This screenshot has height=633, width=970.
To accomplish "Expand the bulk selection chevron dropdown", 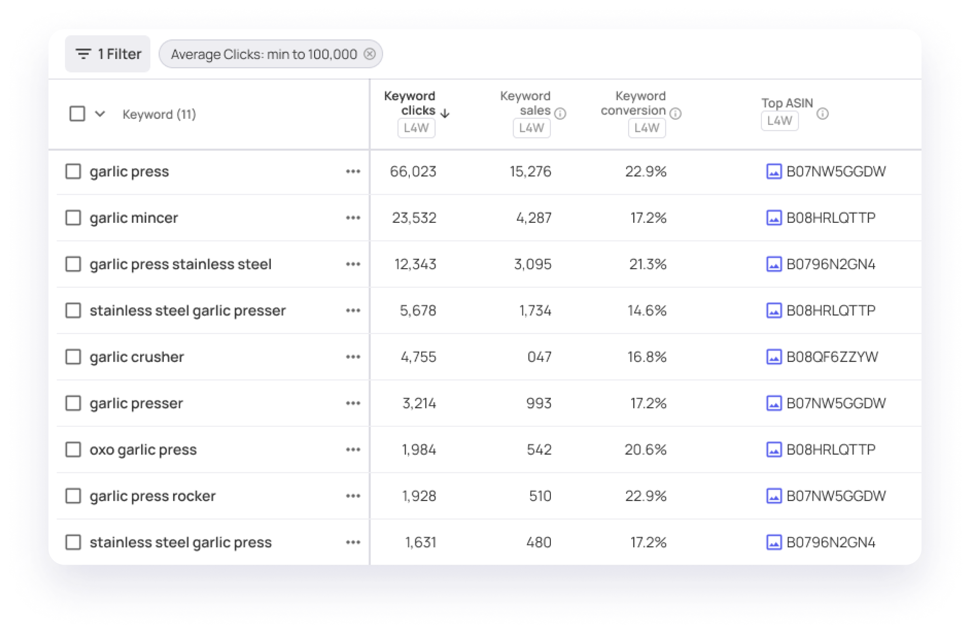I will click(x=100, y=114).
